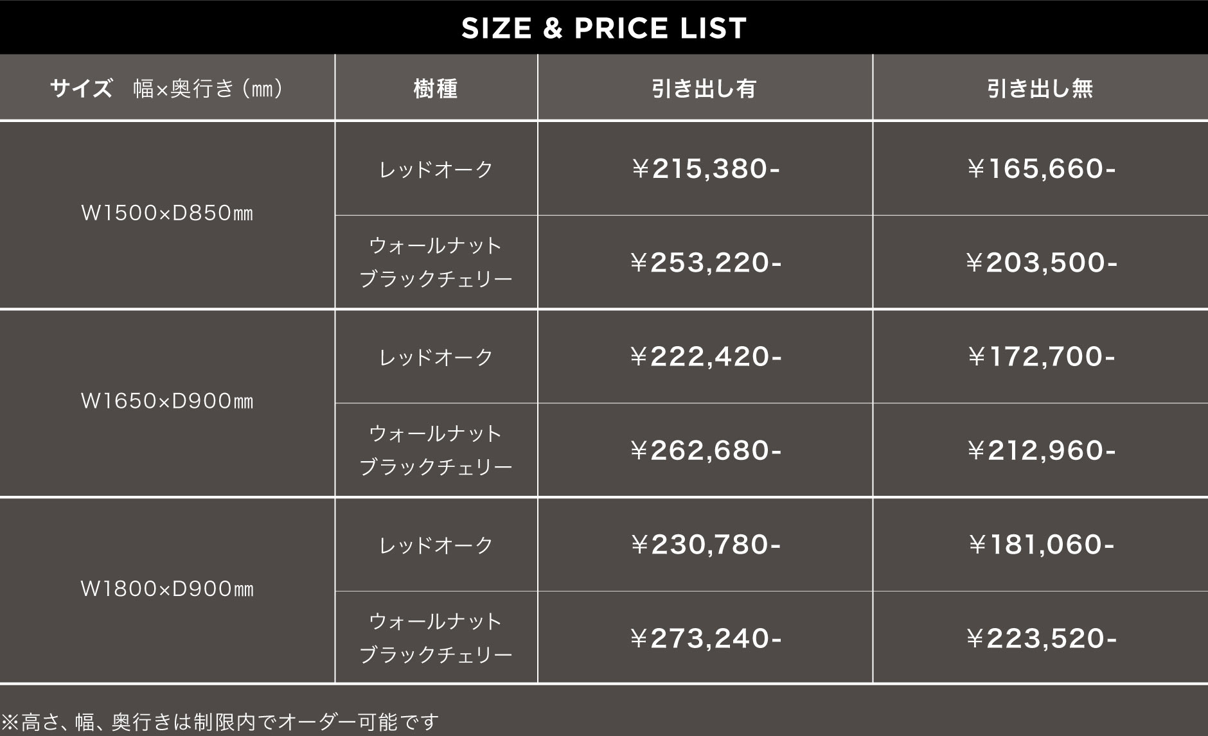
Task: Click the ¥273,240- price
Action: [x=705, y=638]
